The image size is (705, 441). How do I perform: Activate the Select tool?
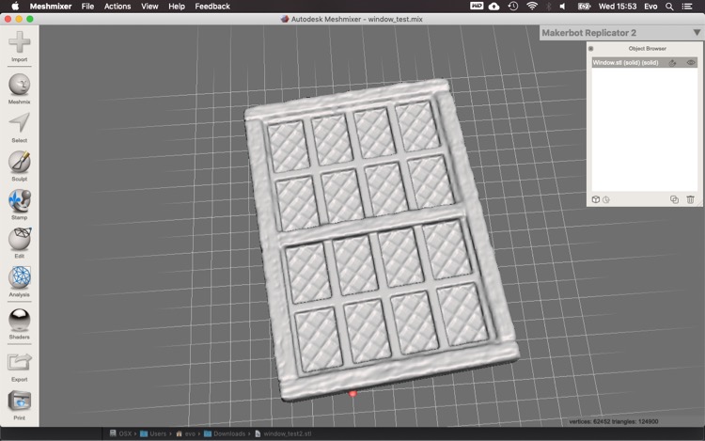[20, 128]
